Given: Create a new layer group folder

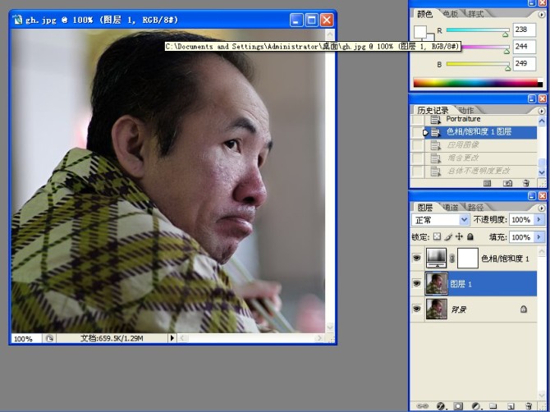Looking at the screenshot, I should click(493, 405).
